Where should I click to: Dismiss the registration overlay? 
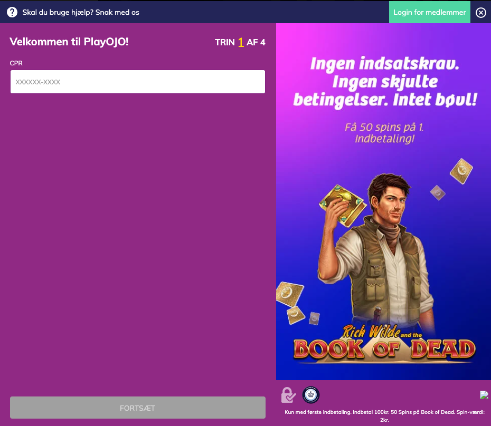[480, 12]
